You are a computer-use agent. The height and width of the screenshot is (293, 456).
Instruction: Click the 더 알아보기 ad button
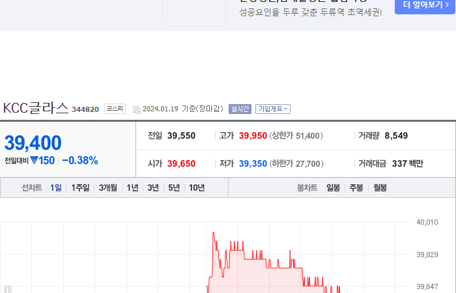[425, 6]
